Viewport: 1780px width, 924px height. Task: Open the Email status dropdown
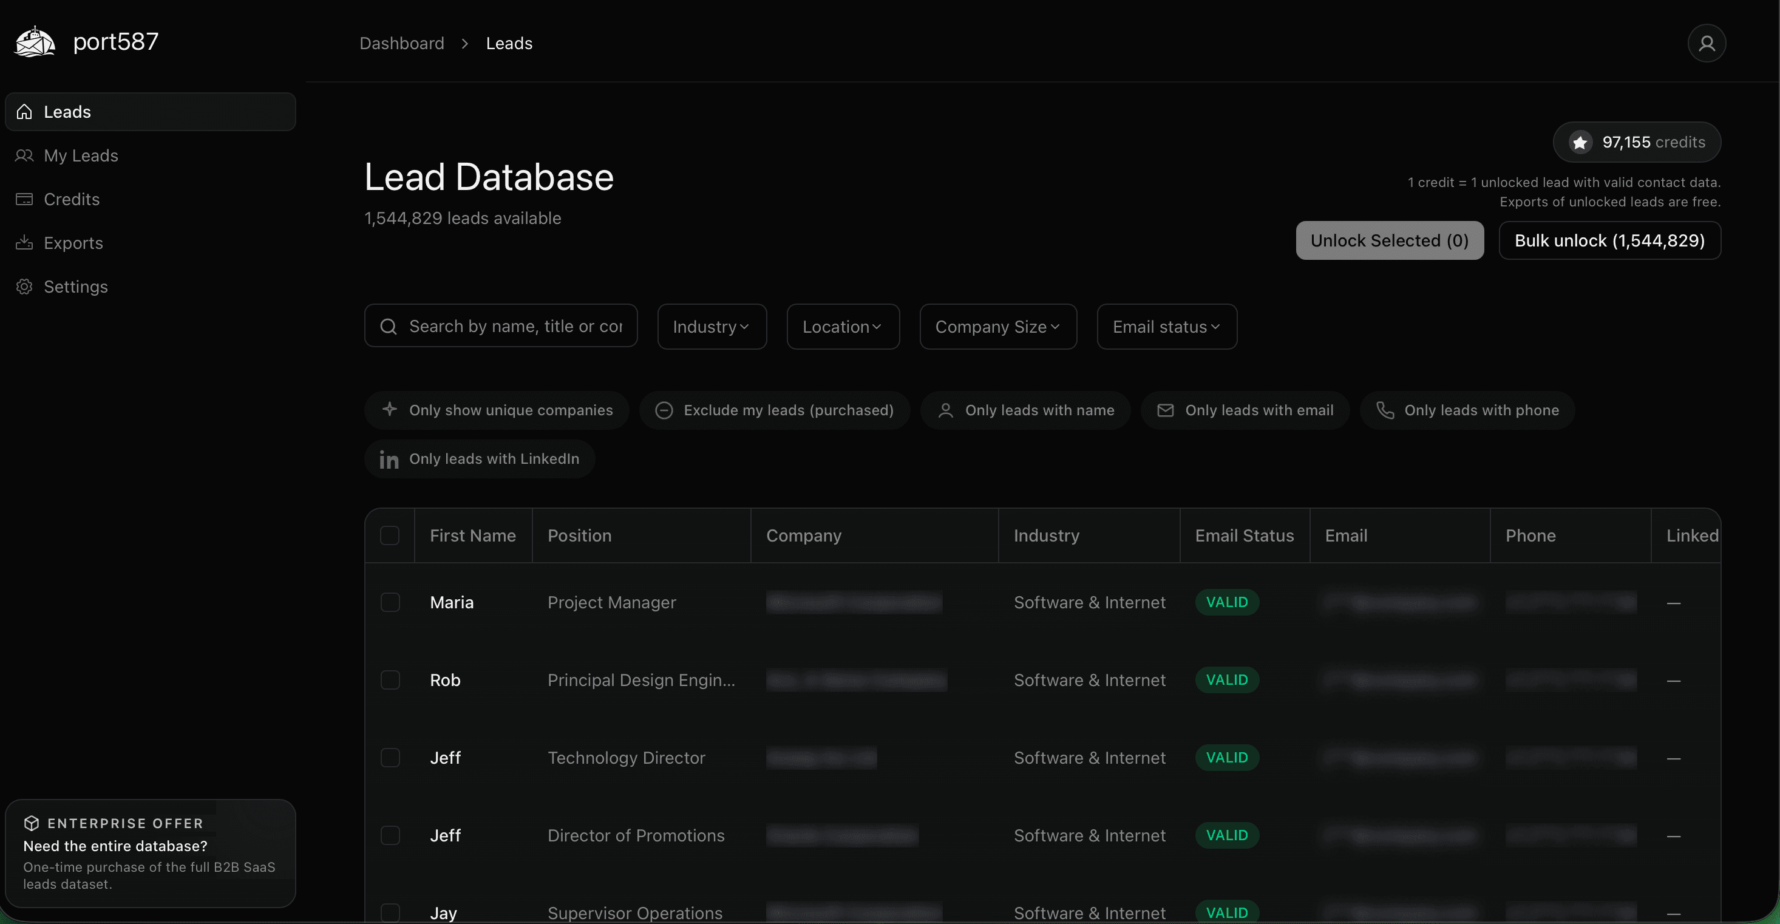pos(1166,326)
